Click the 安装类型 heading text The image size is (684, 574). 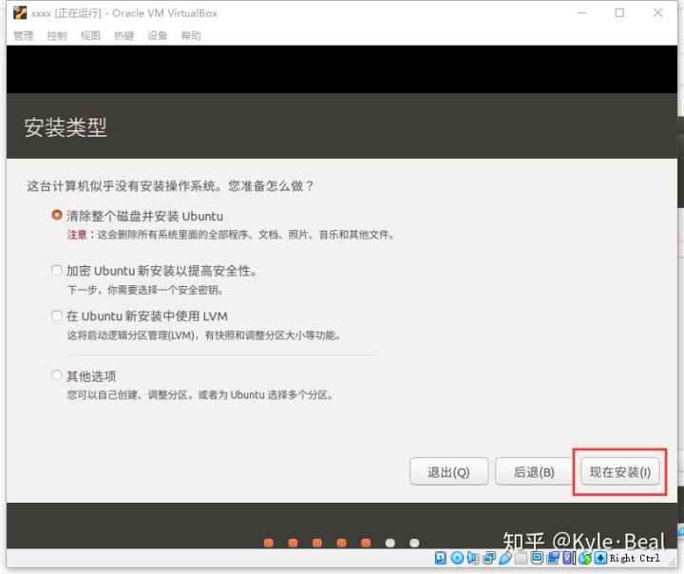[x=66, y=127]
